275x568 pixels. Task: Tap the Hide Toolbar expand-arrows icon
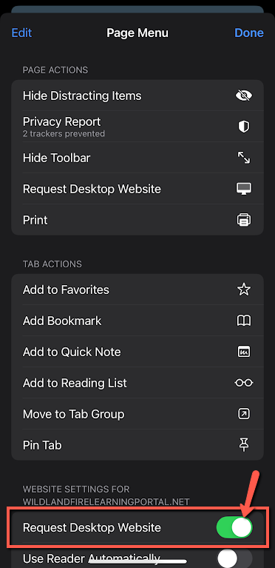coord(244,158)
